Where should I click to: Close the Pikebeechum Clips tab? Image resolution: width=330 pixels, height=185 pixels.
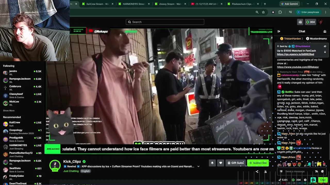[258, 4]
